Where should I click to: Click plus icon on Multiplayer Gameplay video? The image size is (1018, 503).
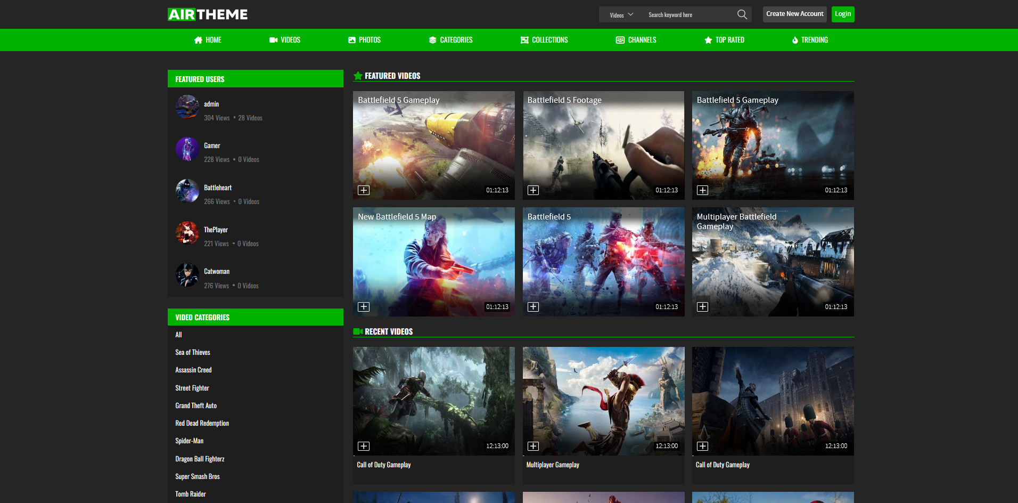tap(533, 446)
